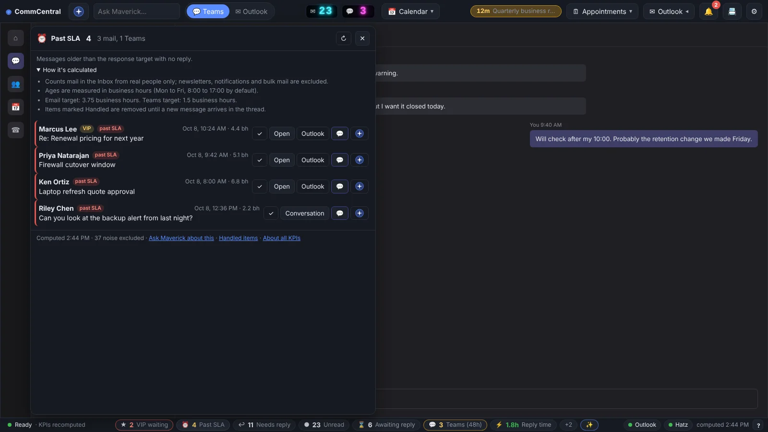Open the About all KPIs link
The height and width of the screenshot is (432, 768).
click(282, 238)
